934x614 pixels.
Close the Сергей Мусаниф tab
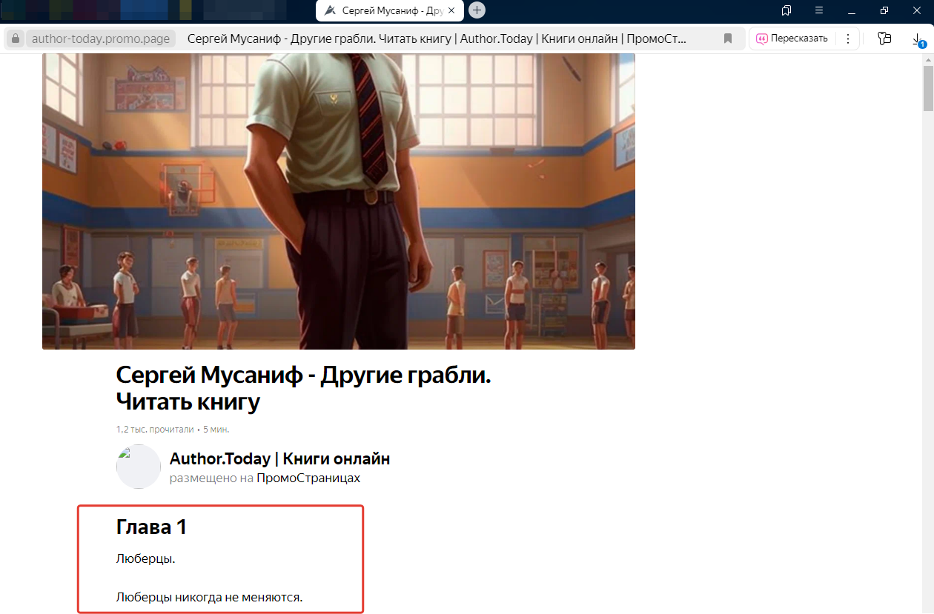click(451, 10)
